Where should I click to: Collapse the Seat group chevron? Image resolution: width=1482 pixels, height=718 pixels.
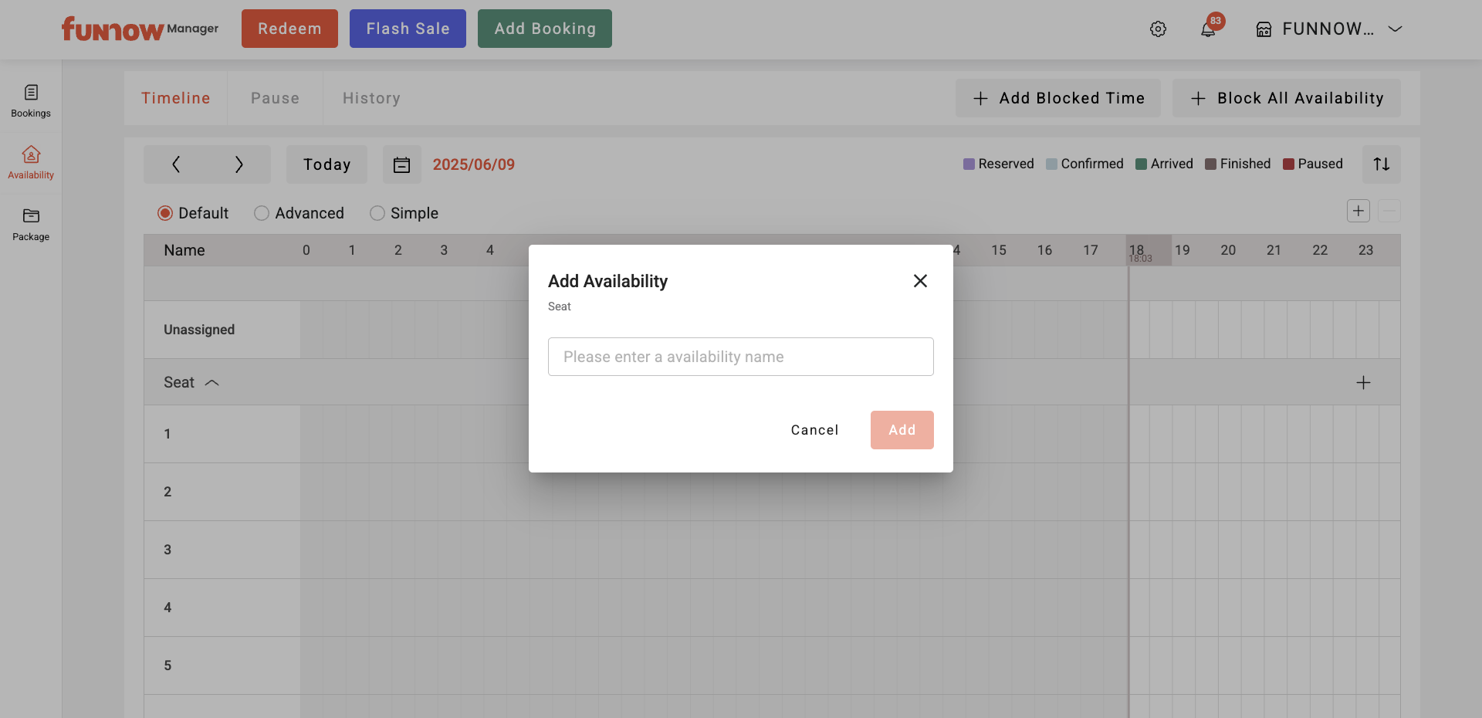212,383
